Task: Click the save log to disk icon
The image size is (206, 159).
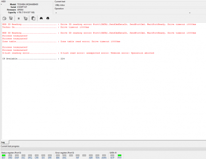Action: tap(11, 18)
